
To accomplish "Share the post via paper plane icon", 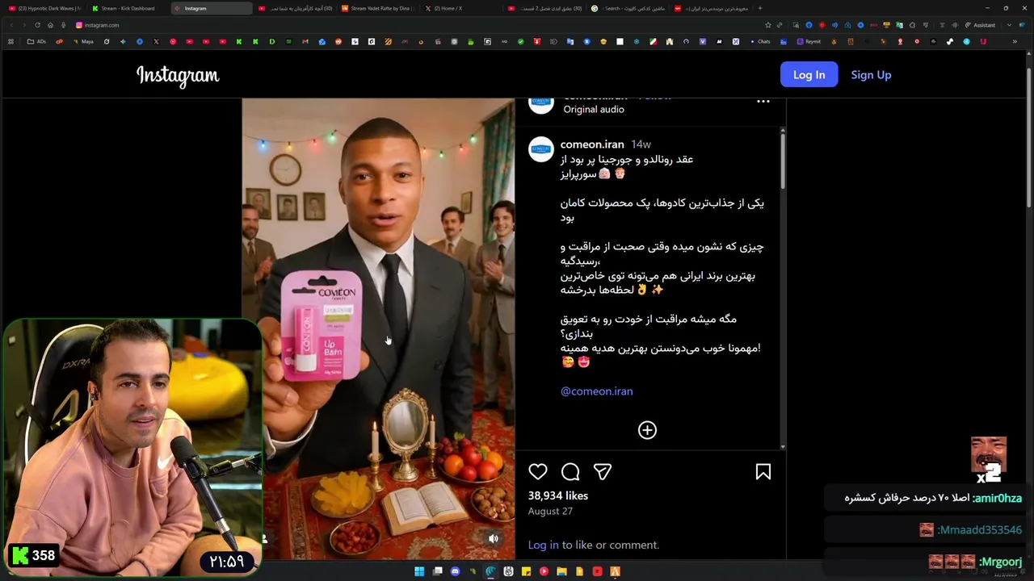I will click(603, 472).
